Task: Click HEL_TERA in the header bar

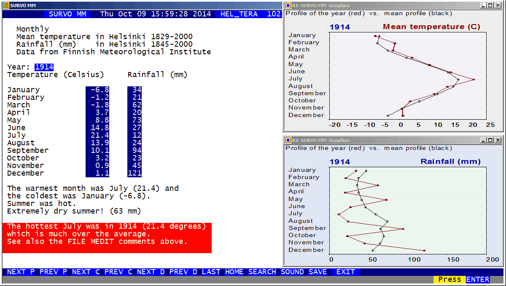Action: 239,14
